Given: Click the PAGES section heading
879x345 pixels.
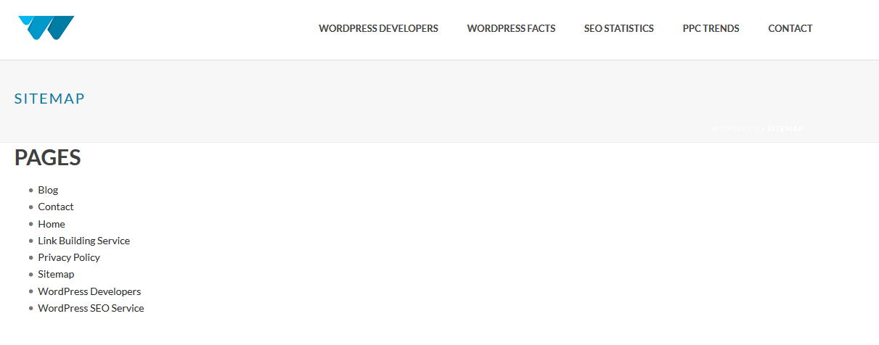Looking at the screenshot, I should click(47, 158).
